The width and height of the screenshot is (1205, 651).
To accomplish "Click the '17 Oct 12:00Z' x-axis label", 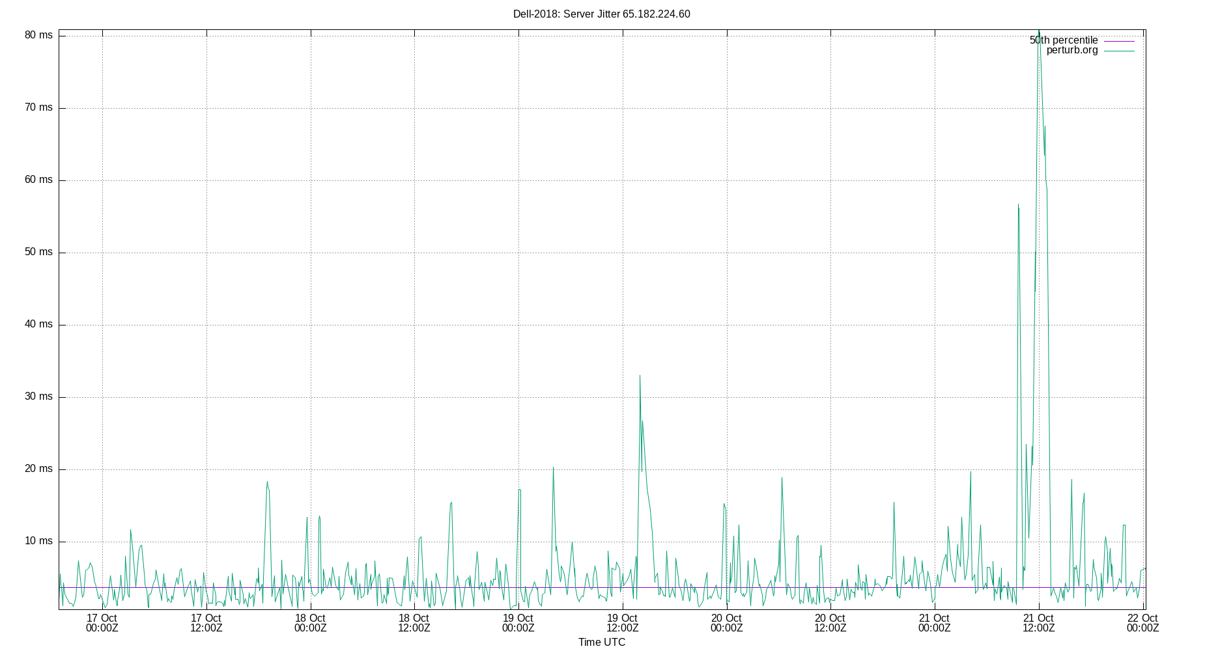I will pyautogui.click(x=206, y=623).
